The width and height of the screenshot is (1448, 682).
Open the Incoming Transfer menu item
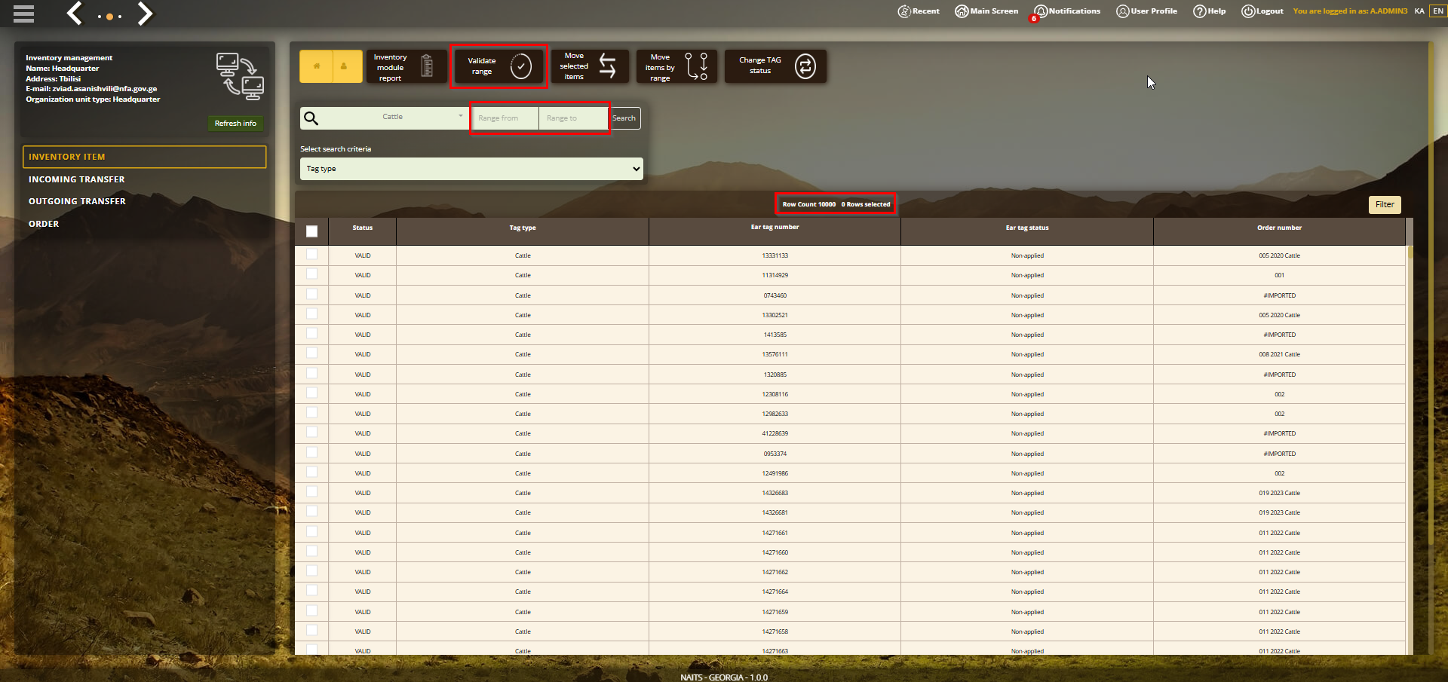coord(77,179)
